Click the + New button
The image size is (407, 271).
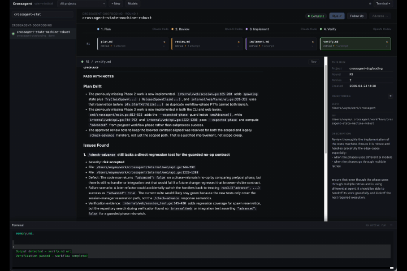point(116,3)
